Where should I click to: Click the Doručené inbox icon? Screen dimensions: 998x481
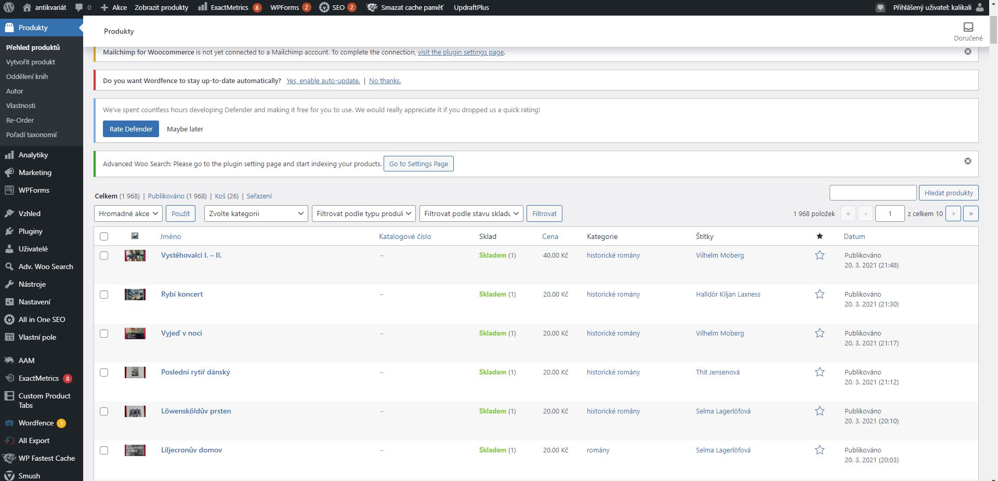[x=968, y=32]
